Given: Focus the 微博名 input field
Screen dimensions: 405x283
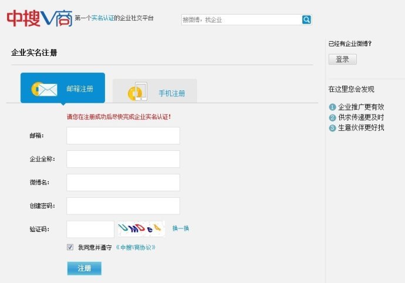Looking at the screenshot, I should coord(123,183).
